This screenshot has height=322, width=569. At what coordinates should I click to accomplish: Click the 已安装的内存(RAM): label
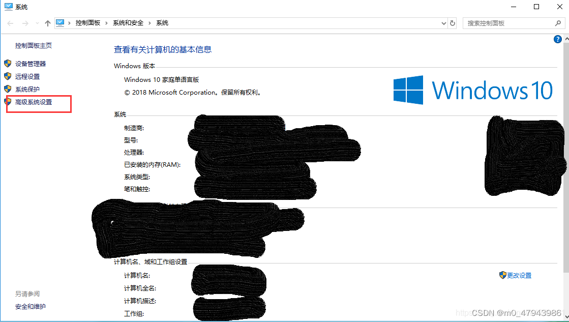(x=152, y=165)
